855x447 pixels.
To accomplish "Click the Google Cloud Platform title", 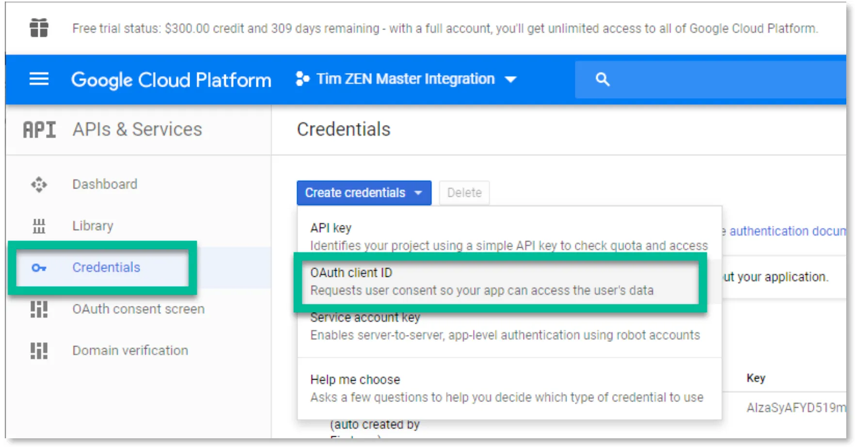I will click(x=171, y=80).
